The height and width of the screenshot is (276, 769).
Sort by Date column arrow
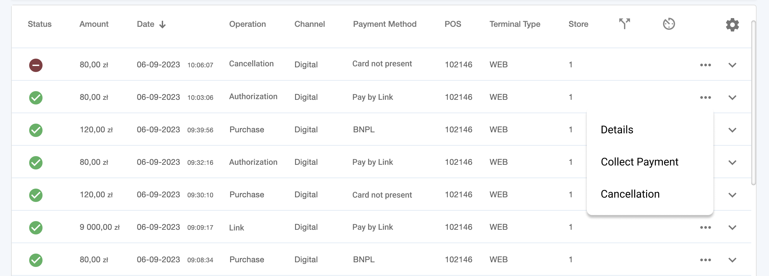pyautogui.click(x=162, y=24)
